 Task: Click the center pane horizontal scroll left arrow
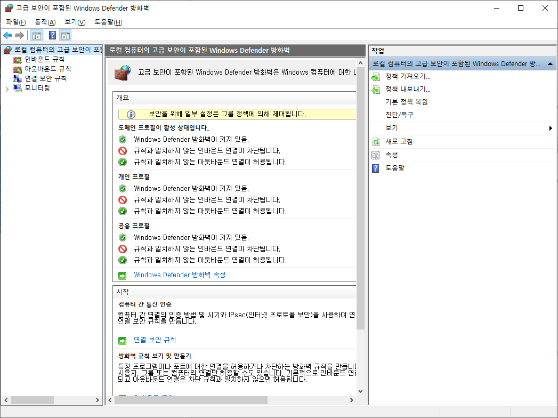[x=110, y=400]
